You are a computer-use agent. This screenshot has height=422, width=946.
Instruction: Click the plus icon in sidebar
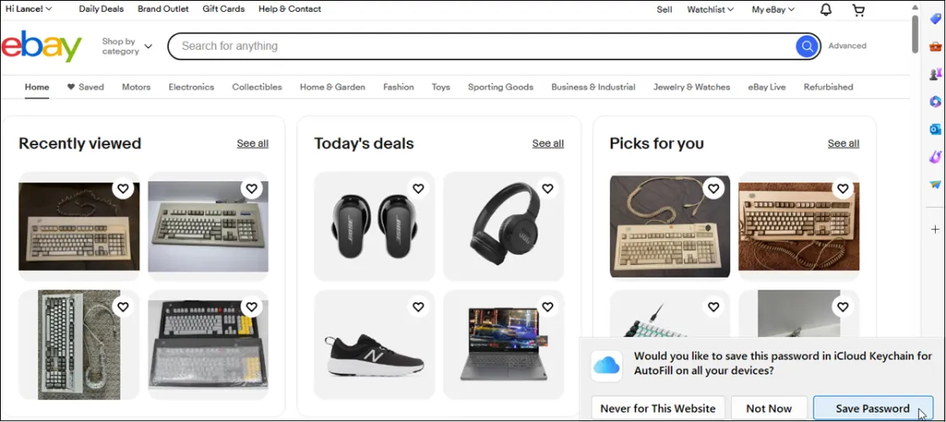click(935, 230)
